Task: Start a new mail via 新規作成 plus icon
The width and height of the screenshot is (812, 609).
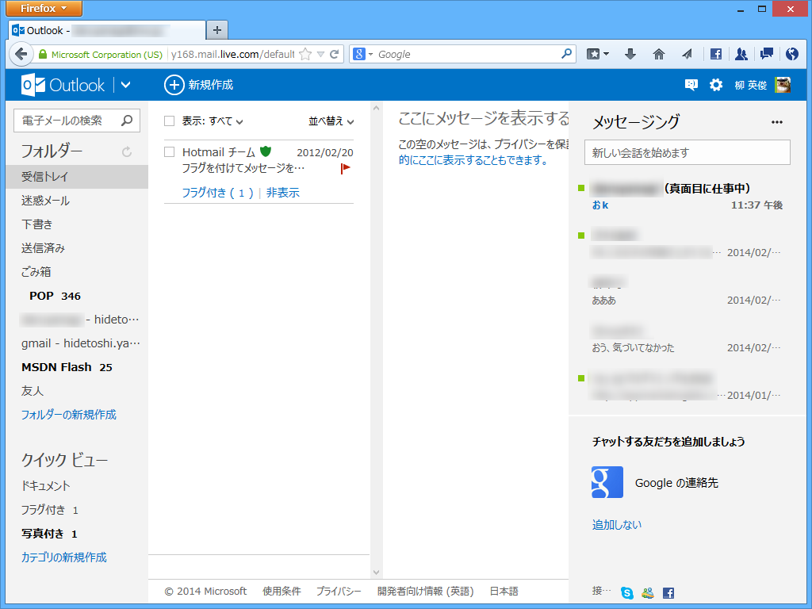Action: [x=174, y=85]
